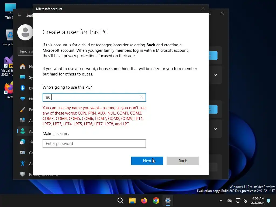Clear the username field with X

pyautogui.click(x=142, y=97)
